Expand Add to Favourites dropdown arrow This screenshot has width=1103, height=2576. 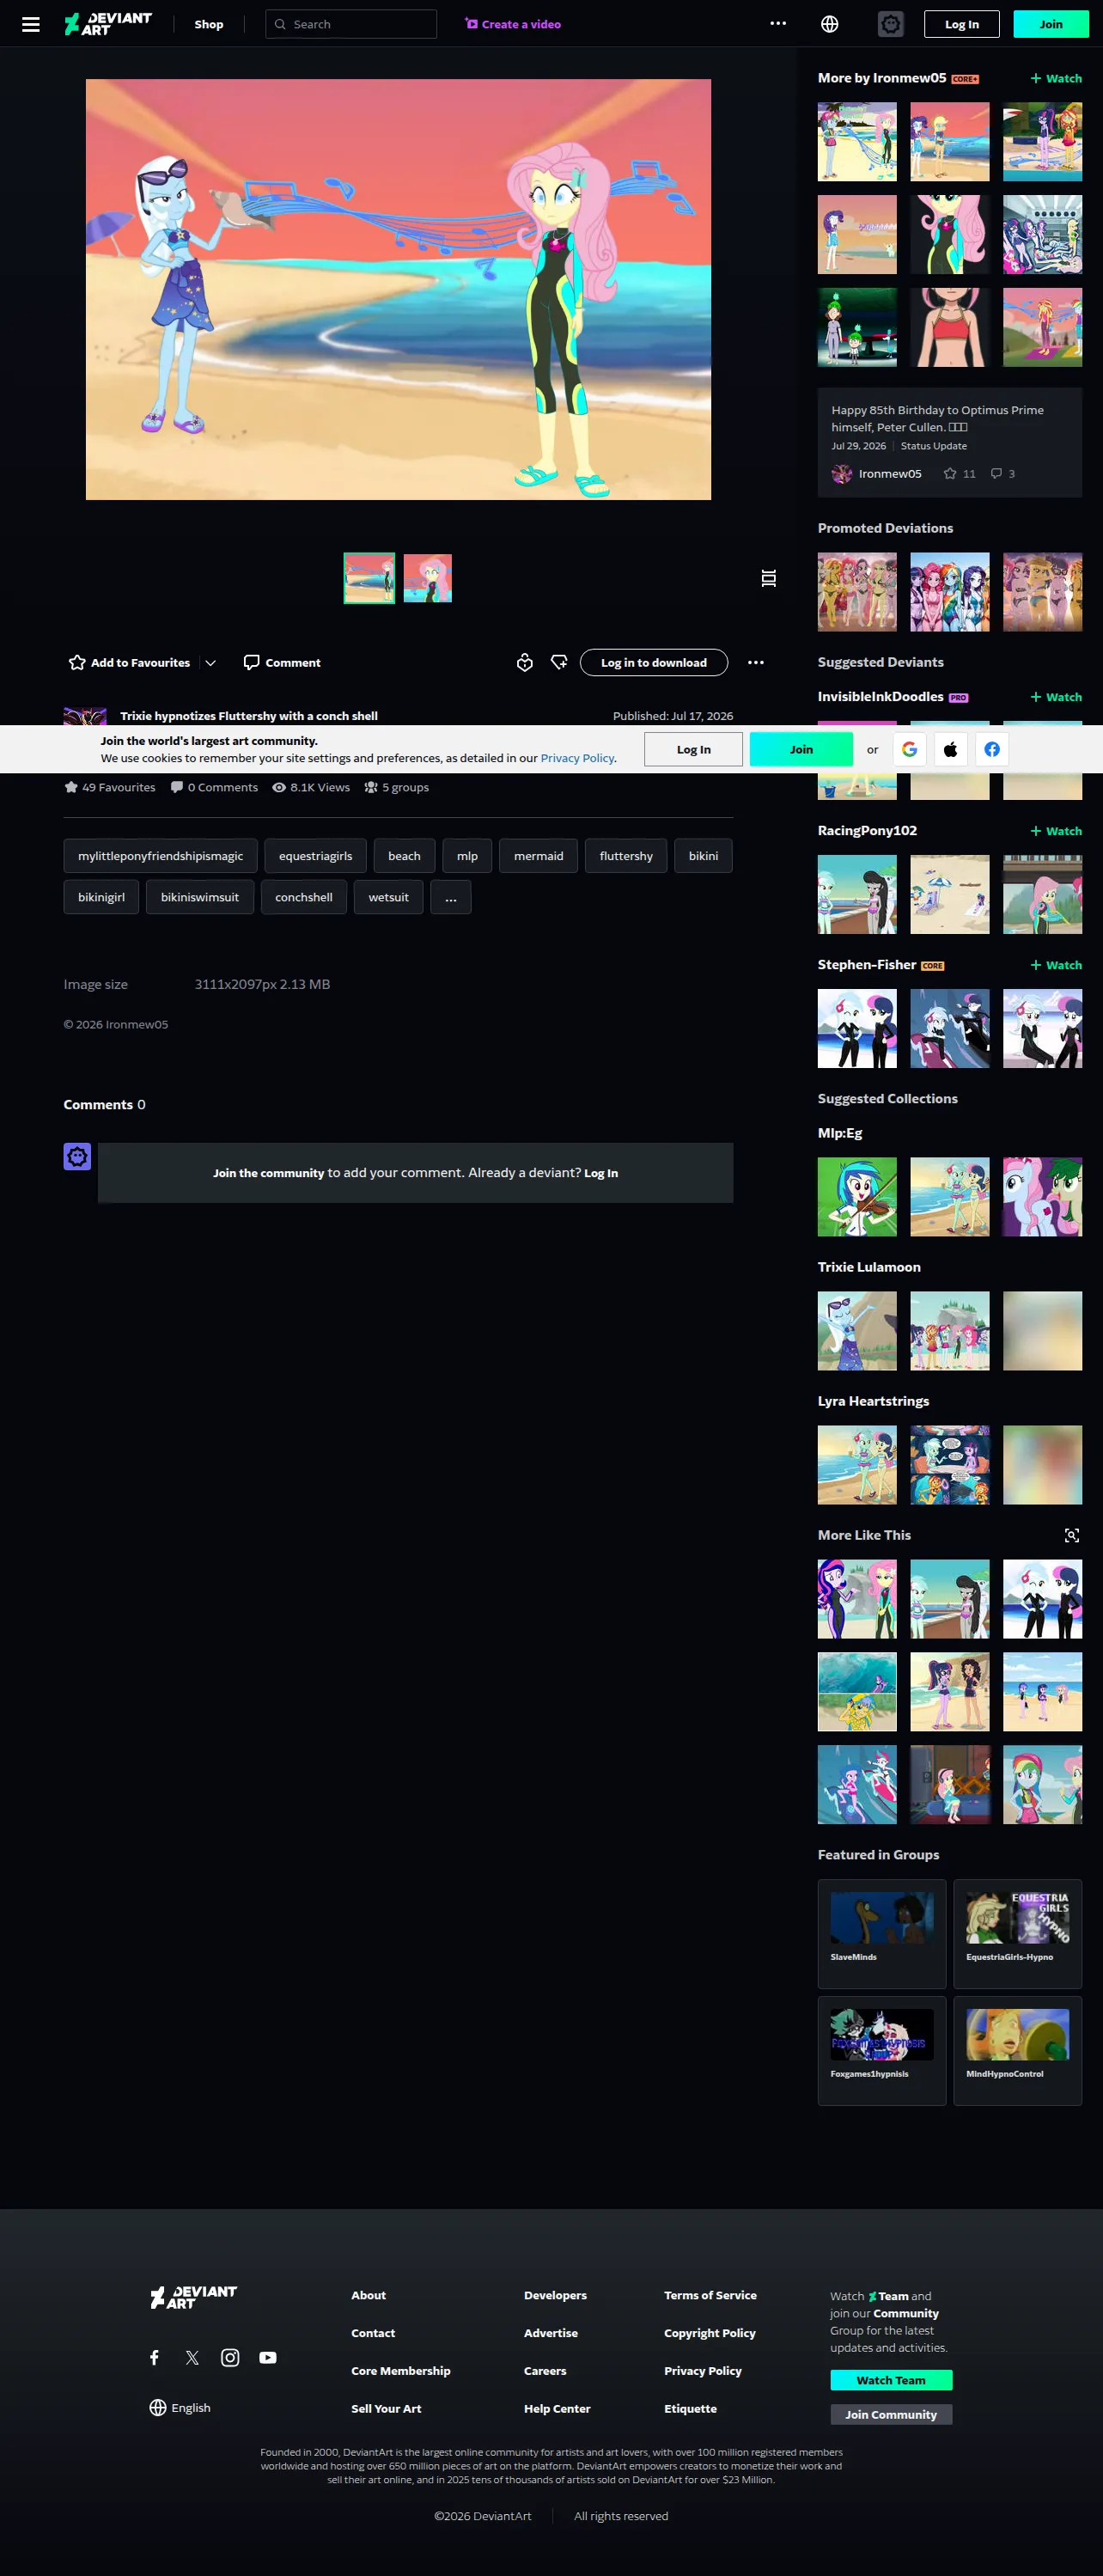tap(210, 663)
